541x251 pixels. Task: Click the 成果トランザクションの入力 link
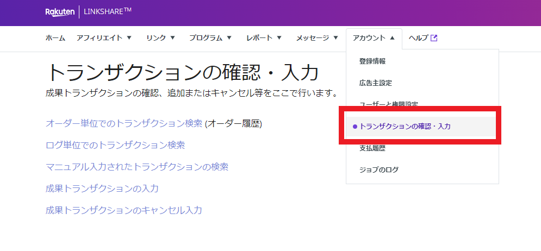(102, 189)
